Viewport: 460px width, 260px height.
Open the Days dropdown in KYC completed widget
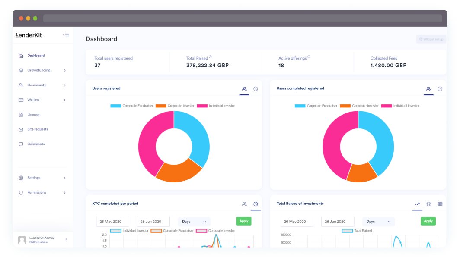[194, 222]
